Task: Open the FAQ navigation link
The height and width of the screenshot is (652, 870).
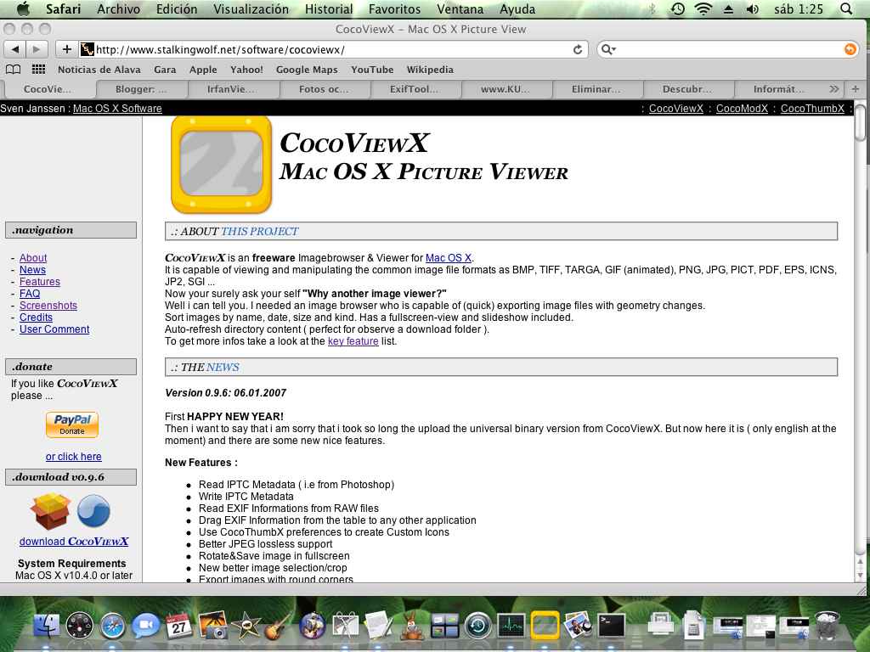Action: 30,293
